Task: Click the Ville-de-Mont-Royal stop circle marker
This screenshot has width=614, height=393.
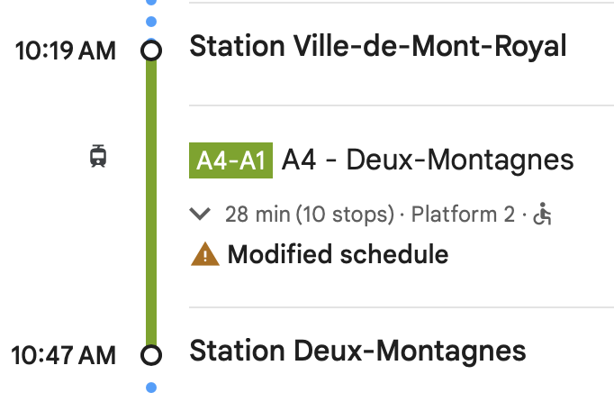Action: (151, 50)
